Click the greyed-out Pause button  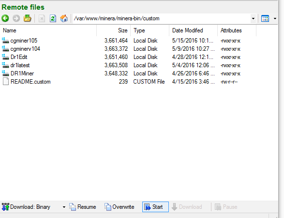point(225,207)
